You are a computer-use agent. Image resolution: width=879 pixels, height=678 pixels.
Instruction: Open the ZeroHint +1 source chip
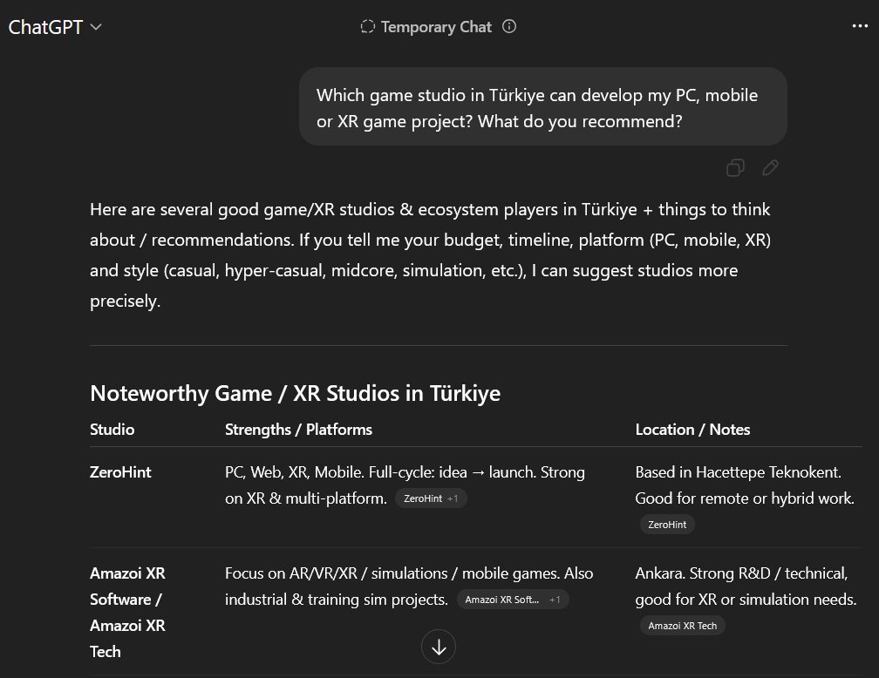(x=431, y=498)
